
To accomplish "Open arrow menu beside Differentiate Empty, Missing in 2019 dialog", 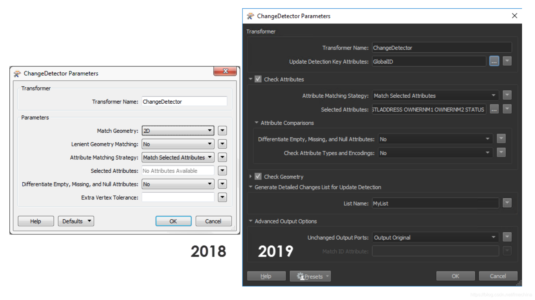I will click(501, 139).
